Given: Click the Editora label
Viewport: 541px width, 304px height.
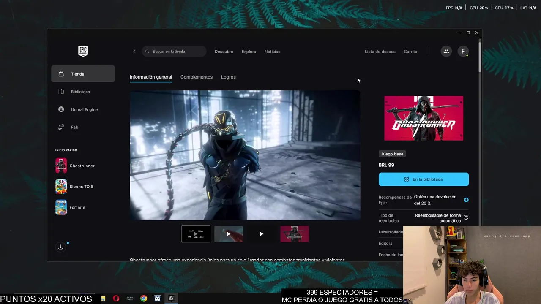Looking at the screenshot, I should 385,244.
